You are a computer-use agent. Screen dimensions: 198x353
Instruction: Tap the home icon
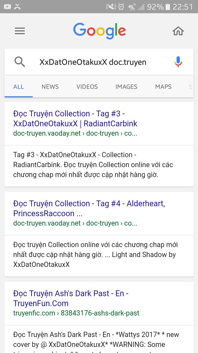click(178, 31)
